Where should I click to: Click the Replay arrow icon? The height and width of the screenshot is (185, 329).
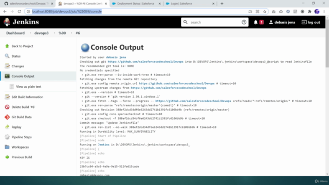[x=7, y=127]
